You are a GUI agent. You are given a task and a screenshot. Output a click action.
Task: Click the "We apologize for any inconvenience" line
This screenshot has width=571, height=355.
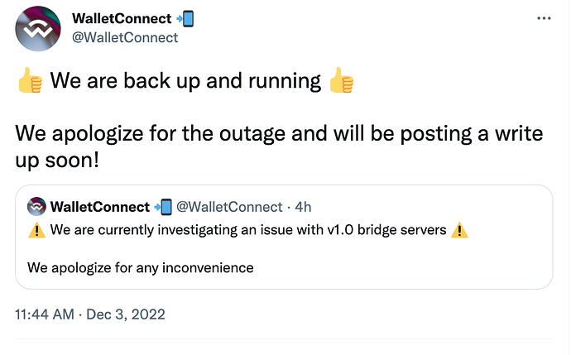140,267
